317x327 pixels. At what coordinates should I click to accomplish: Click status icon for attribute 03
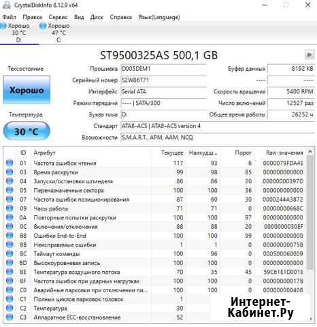pos(10,172)
